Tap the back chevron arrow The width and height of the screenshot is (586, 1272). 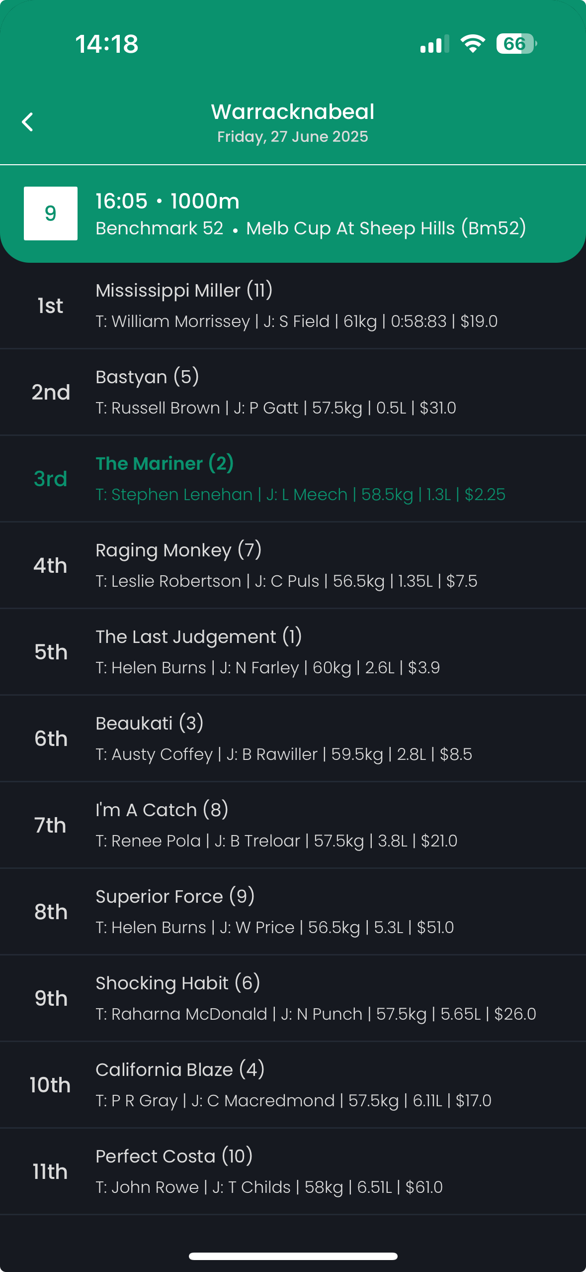pyautogui.click(x=28, y=122)
